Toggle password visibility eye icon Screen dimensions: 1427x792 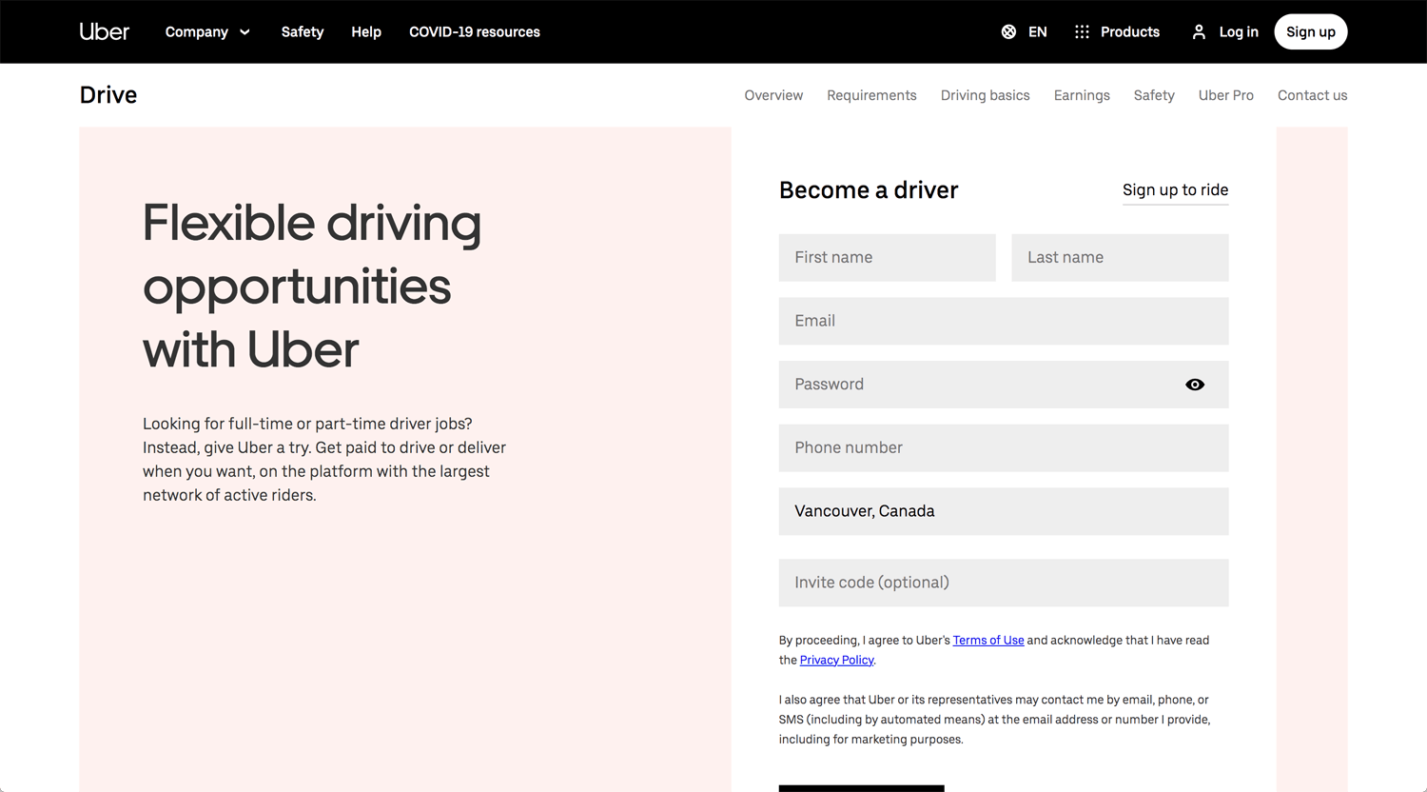[1195, 385]
